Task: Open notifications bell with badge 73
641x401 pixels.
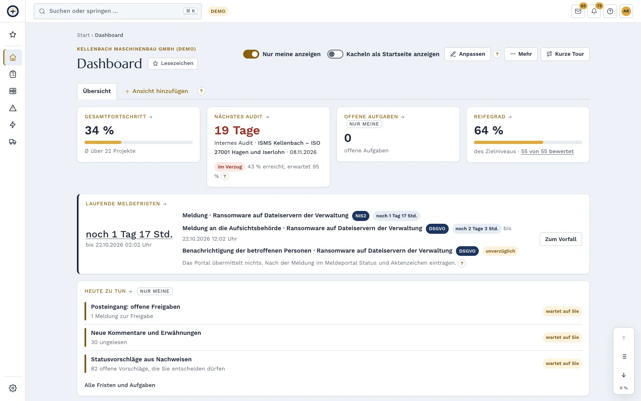Action: (x=594, y=11)
